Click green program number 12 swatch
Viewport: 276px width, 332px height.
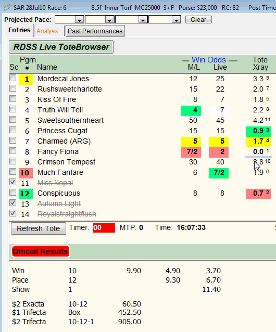click(26, 194)
